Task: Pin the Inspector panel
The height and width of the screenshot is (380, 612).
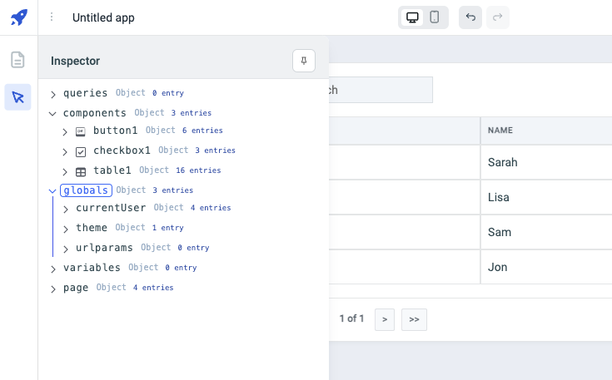Action: point(304,61)
